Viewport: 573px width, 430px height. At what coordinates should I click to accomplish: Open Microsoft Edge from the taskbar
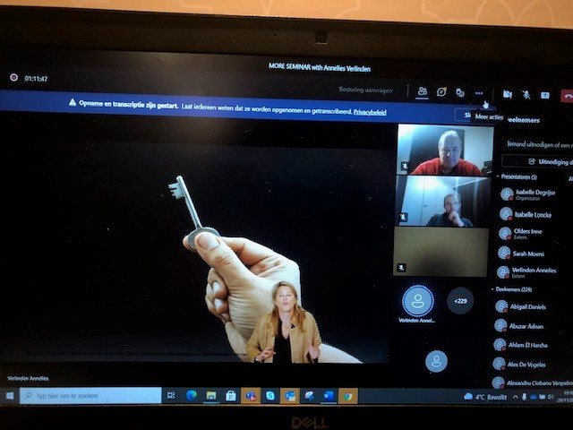192,395
